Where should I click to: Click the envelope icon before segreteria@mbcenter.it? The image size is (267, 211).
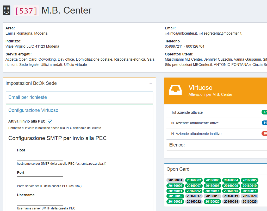tap(201, 34)
